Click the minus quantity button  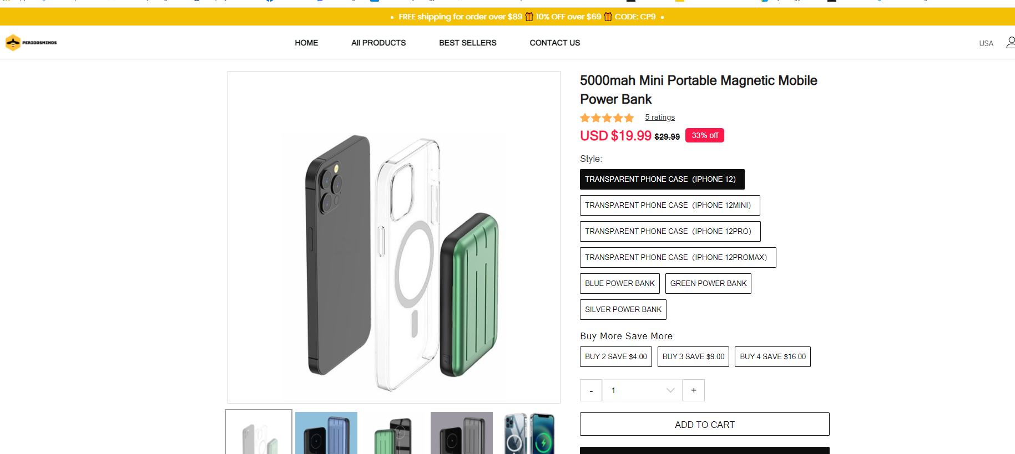point(591,390)
